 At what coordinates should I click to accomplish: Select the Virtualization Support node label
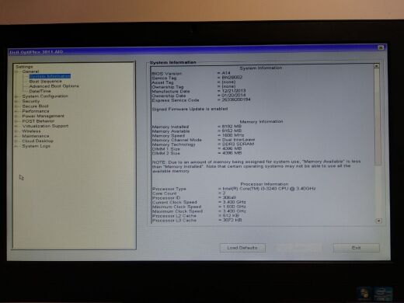click(x=45, y=126)
